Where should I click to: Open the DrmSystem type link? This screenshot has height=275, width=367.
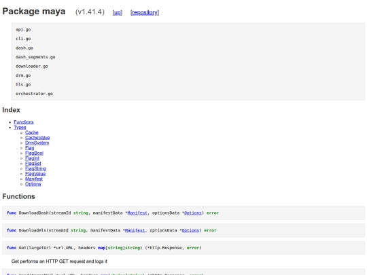pos(37,143)
